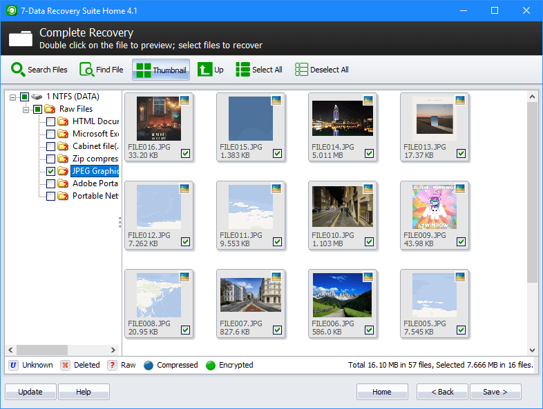Click the FILE006.JPG mountain thumbnail

tap(342, 295)
